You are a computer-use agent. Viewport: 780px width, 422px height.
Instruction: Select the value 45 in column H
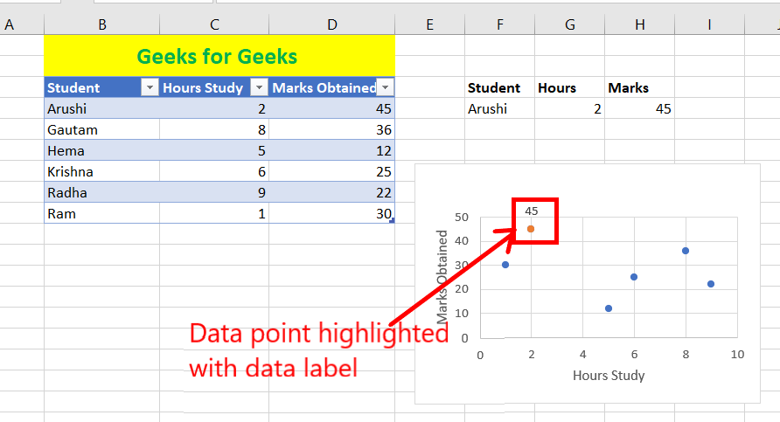640,108
